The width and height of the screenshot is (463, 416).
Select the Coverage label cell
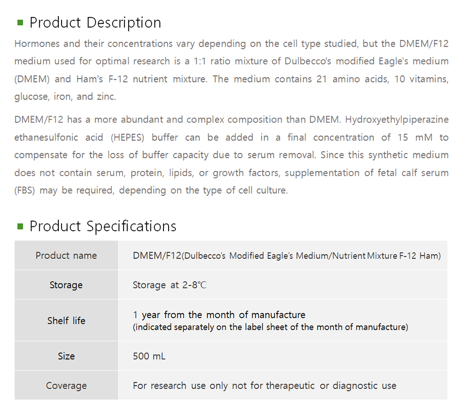[x=66, y=385]
